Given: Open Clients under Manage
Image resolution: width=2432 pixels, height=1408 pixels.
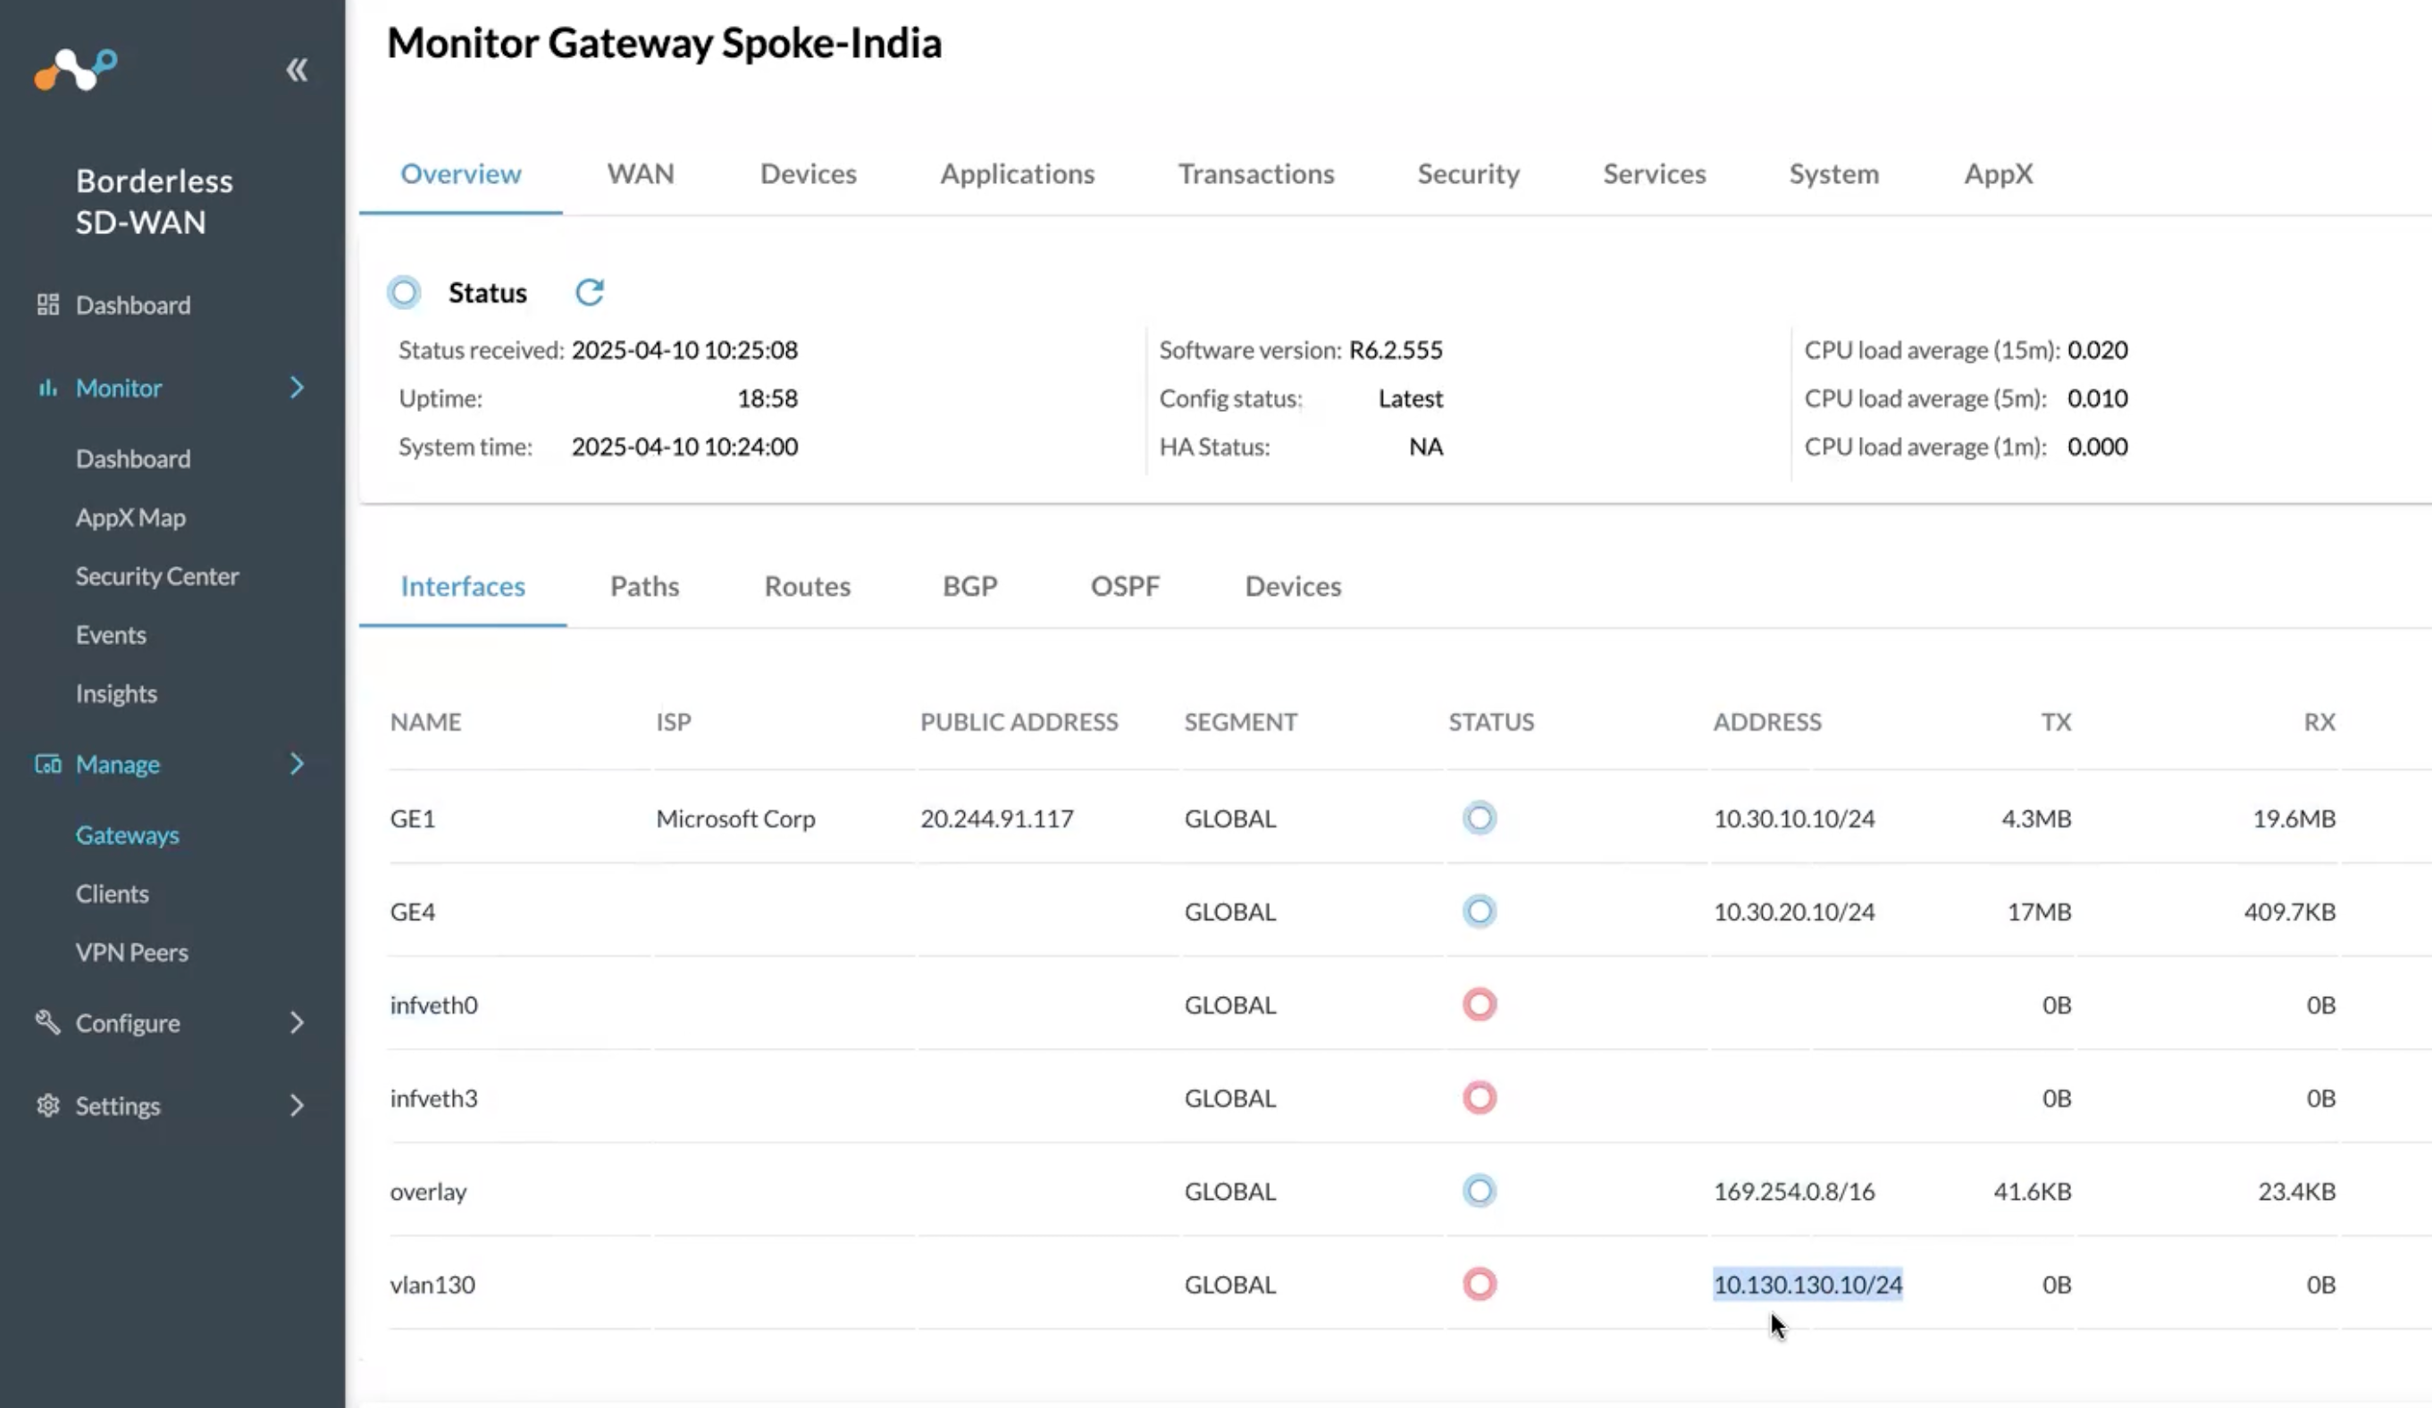Looking at the screenshot, I should click(112, 893).
